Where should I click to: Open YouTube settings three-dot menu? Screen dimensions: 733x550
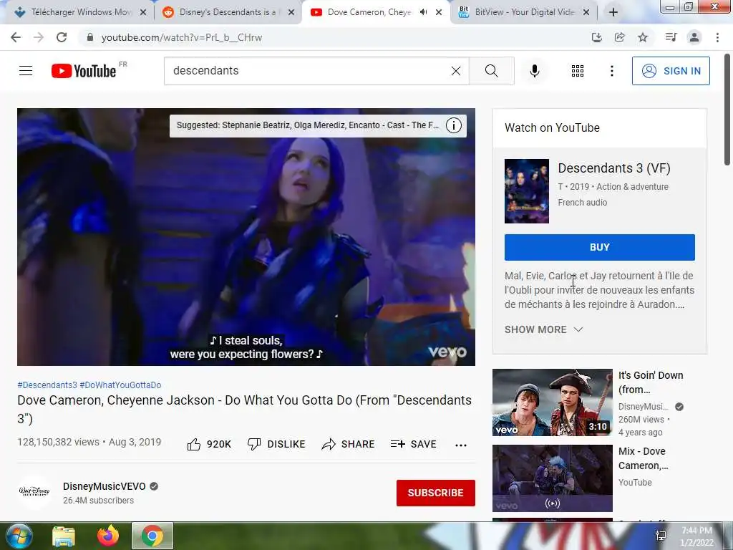[x=611, y=71]
